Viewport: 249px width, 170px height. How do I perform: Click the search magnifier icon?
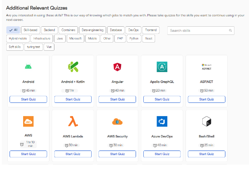tap(230, 30)
